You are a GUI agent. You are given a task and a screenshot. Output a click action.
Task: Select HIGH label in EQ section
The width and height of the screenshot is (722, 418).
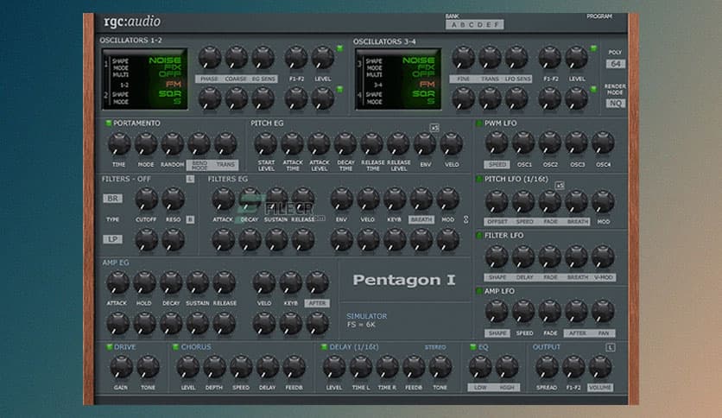(507, 387)
